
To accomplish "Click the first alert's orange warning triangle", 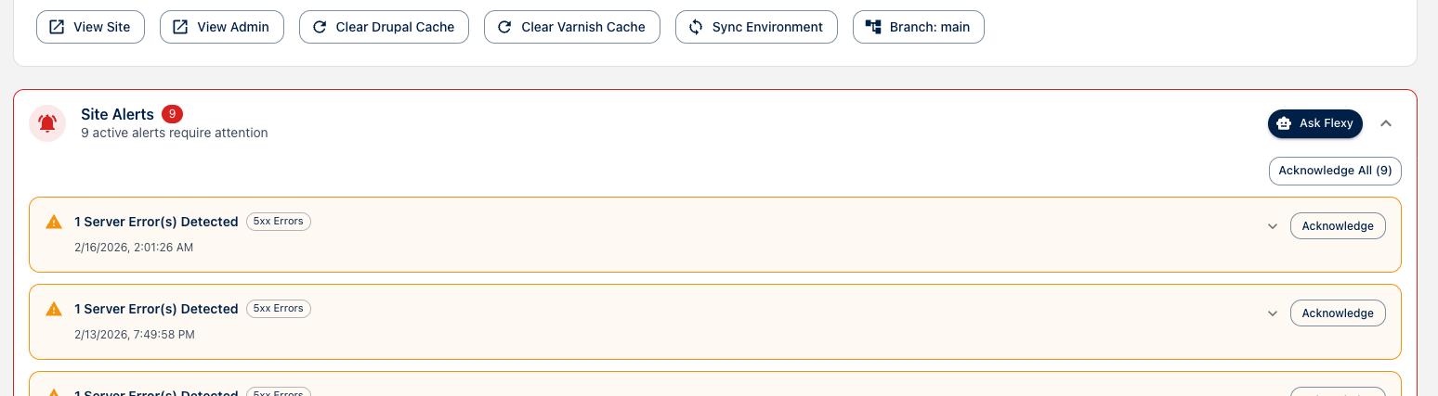I will coord(54,222).
